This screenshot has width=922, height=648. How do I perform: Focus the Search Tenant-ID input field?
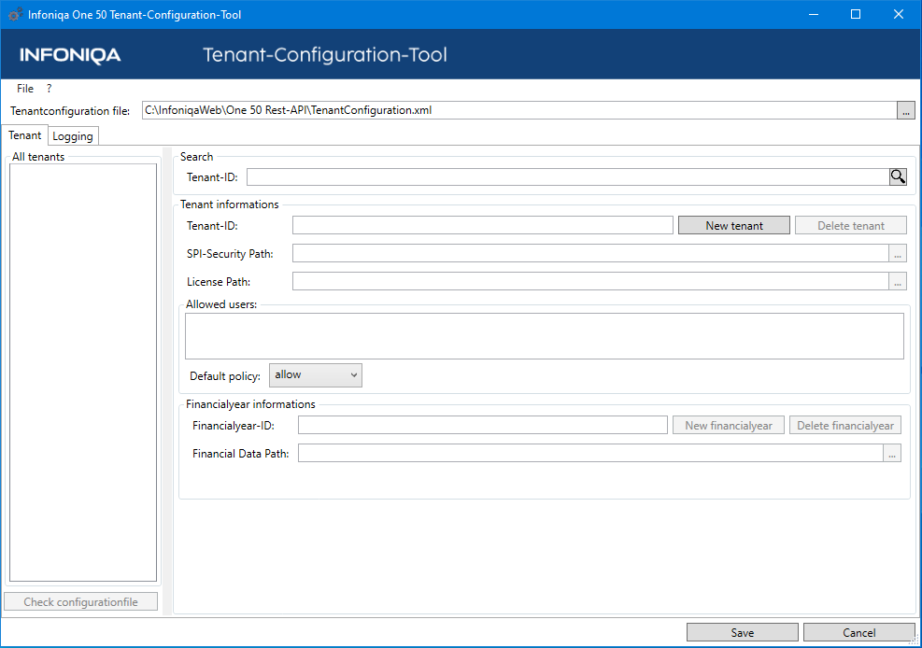pos(568,176)
